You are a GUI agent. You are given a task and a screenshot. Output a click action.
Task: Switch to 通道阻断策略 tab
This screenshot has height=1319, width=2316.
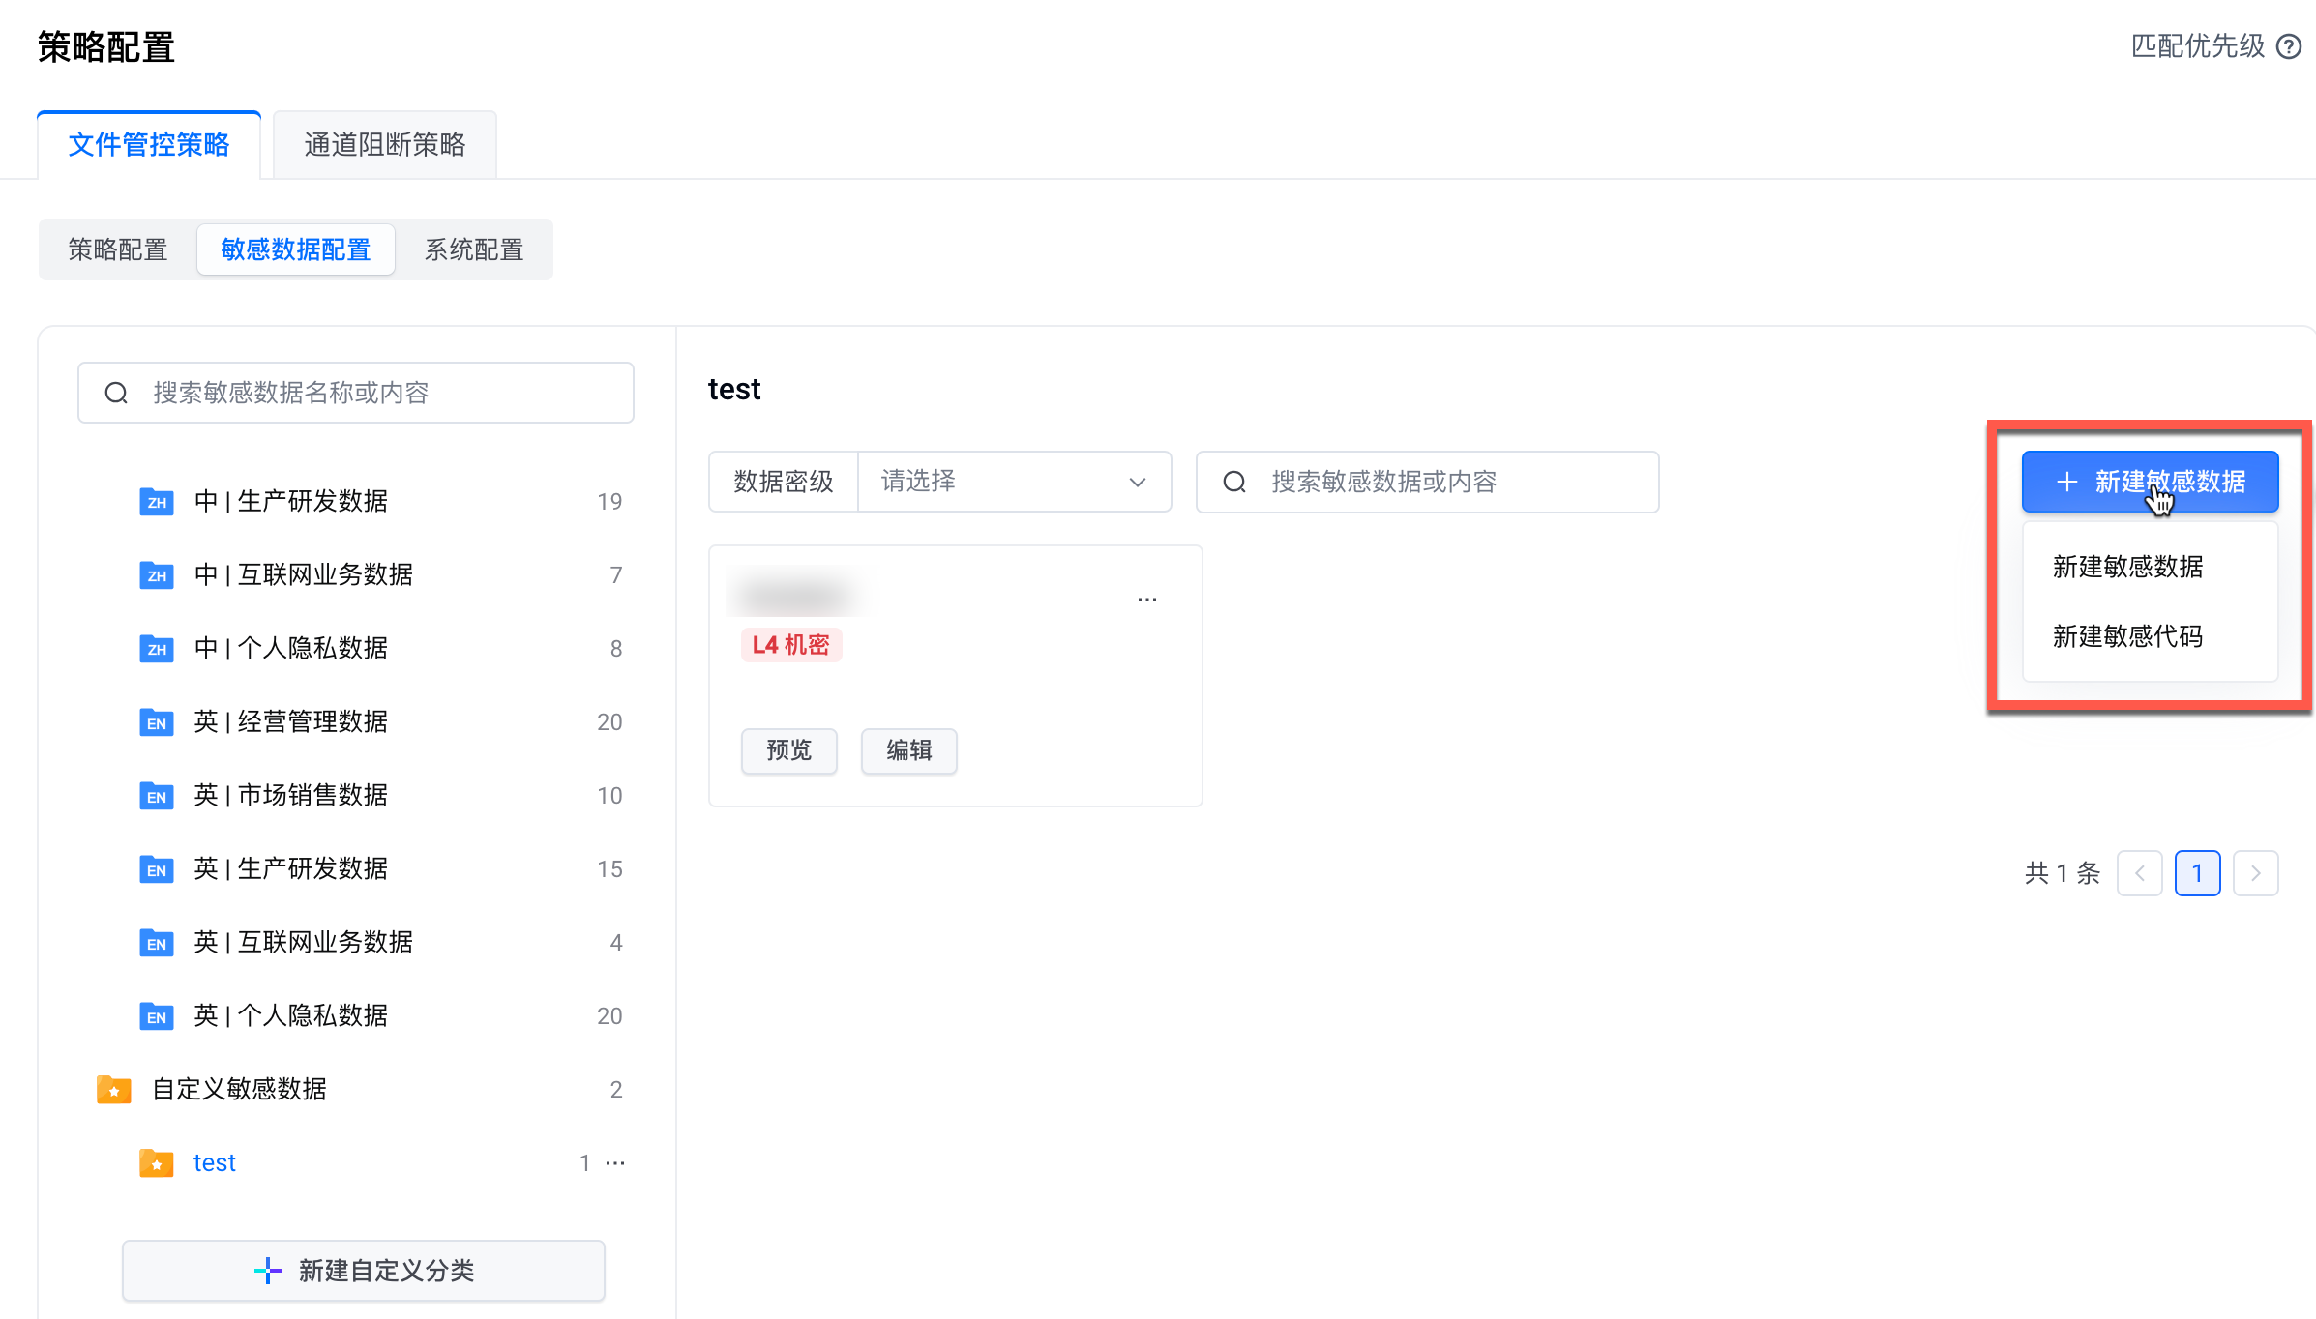click(385, 145)
